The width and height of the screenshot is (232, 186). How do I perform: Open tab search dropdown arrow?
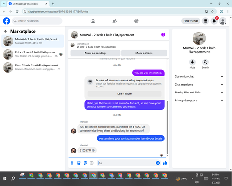point(4,4)
